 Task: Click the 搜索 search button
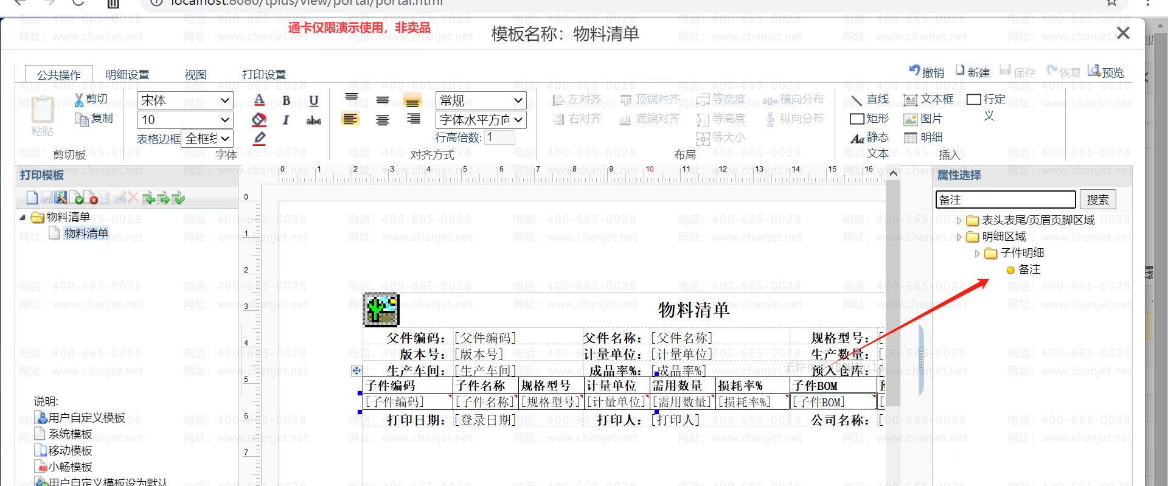tap(1097, 200)
